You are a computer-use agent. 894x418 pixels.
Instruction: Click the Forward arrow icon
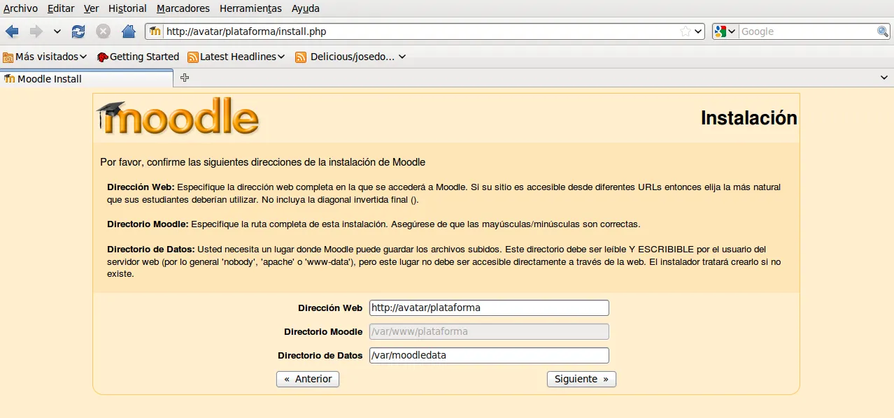point(36,31)
